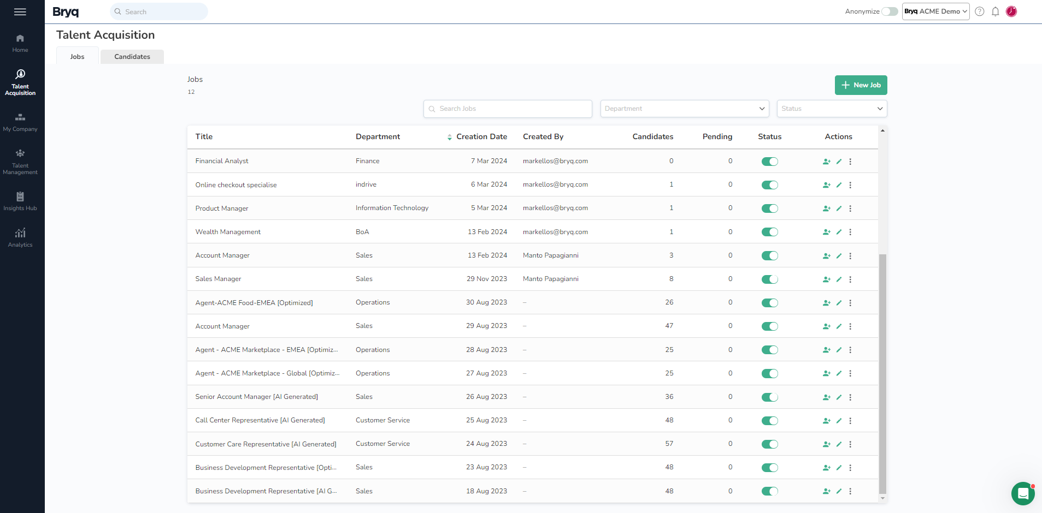
Task: Switch to the Candidates tab
Action: (132, 57)
